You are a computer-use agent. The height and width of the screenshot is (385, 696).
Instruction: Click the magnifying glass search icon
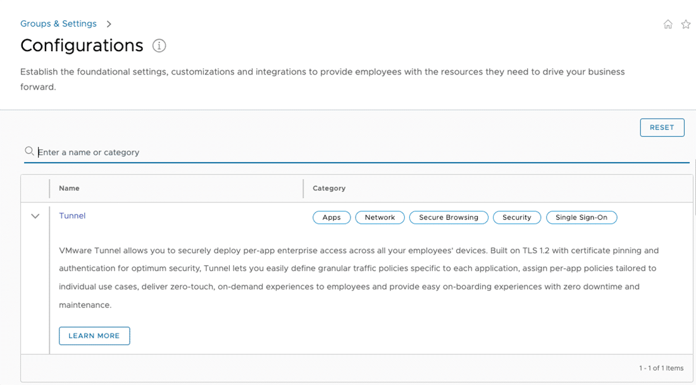[x=29, y=151]
